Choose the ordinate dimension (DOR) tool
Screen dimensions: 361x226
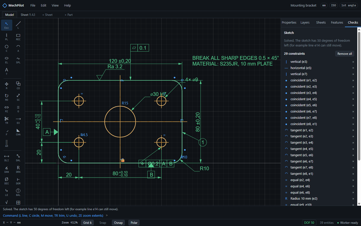point(18,181)
